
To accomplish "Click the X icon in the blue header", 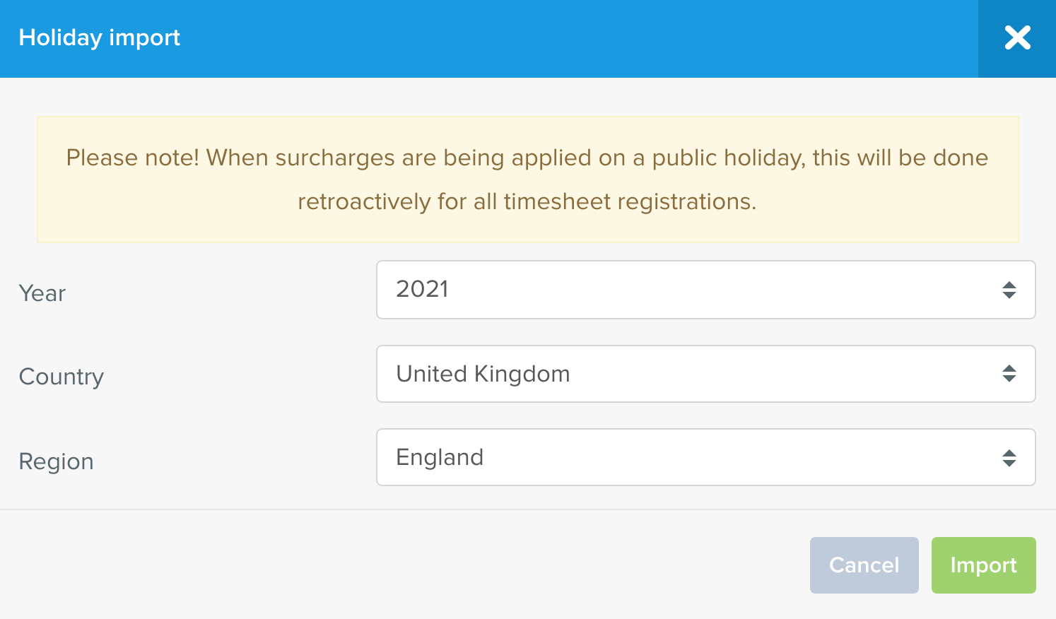I will 1017,38.
